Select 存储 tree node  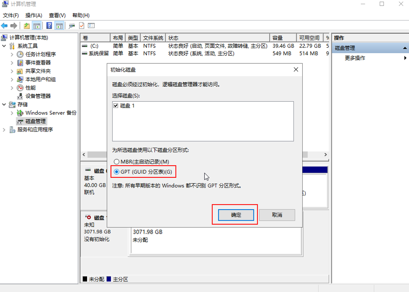click(22, 104)
